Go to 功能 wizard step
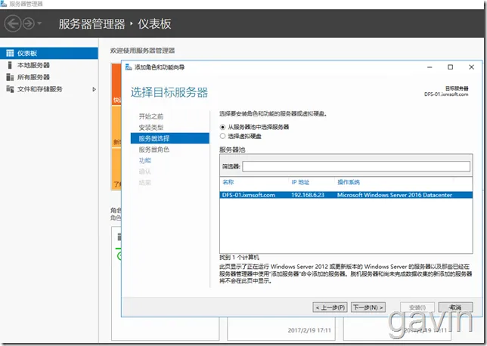The image size is (487, 346). 144,160
